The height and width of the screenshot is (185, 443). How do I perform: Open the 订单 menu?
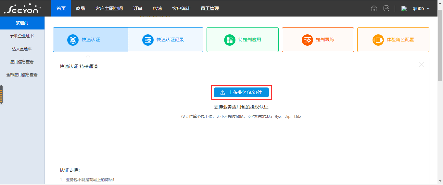click(138, 8)
